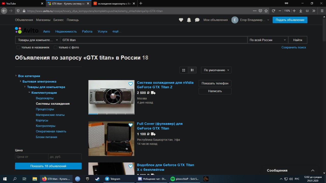The width and height of the screenshot is (326, 183).
Task: Click 'Показать 18 объявлений' button
Action: [x=48, y=166]
